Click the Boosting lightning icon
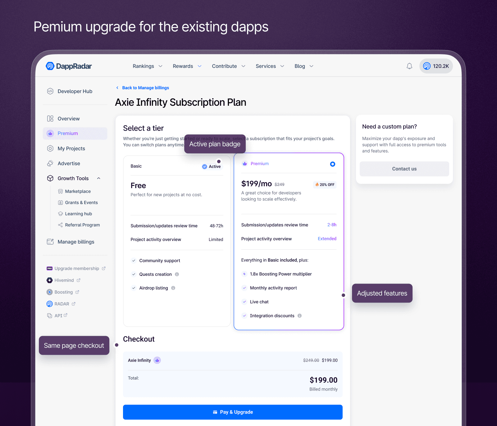The width and height of the screenshot is (497, 426). (x=49, y=292)
